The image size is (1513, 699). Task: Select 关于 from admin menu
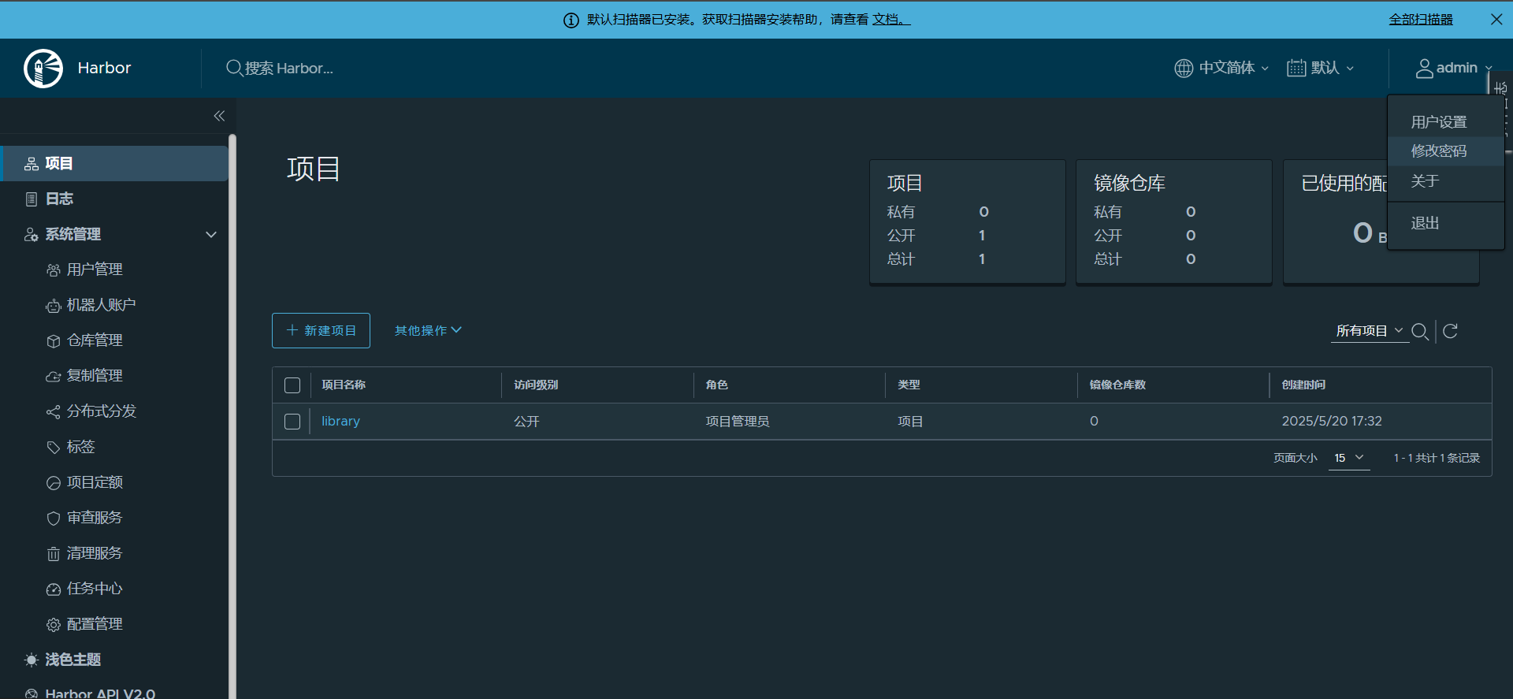point(1446,181)
